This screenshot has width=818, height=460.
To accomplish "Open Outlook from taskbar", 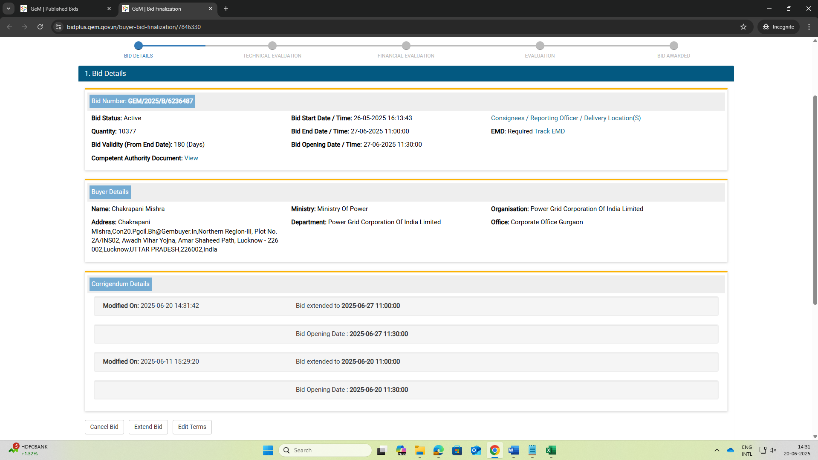I will pyautogui.click(x=476, y=450).
